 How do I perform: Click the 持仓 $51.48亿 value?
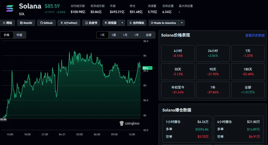[x=136, y=12]
